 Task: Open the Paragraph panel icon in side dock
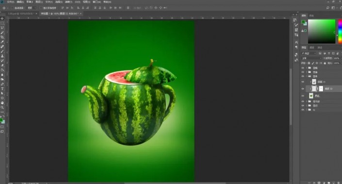coord(296,47)
